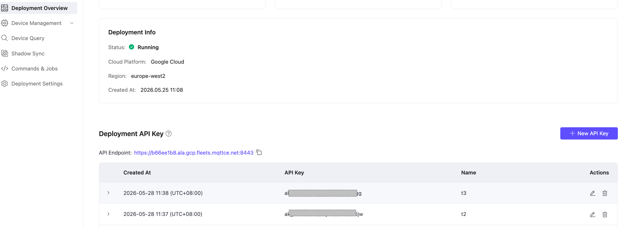Click the Device Query magnifier icon
Image resolution: width=619 pixels, height=229 pixels.
[x=5, y=38]
